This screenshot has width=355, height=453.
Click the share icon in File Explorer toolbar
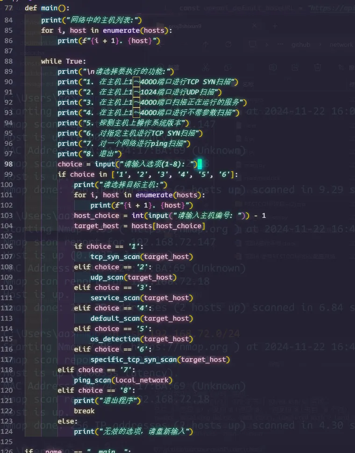(295, 68)
